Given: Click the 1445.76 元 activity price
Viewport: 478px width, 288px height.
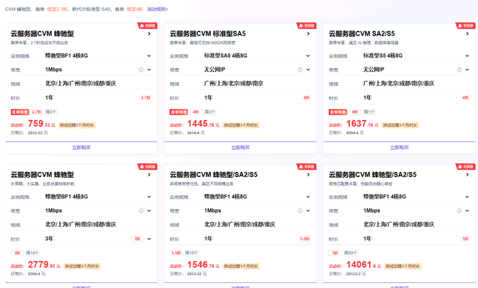Looking at the screenshot, I should click(x=203, y=124).
